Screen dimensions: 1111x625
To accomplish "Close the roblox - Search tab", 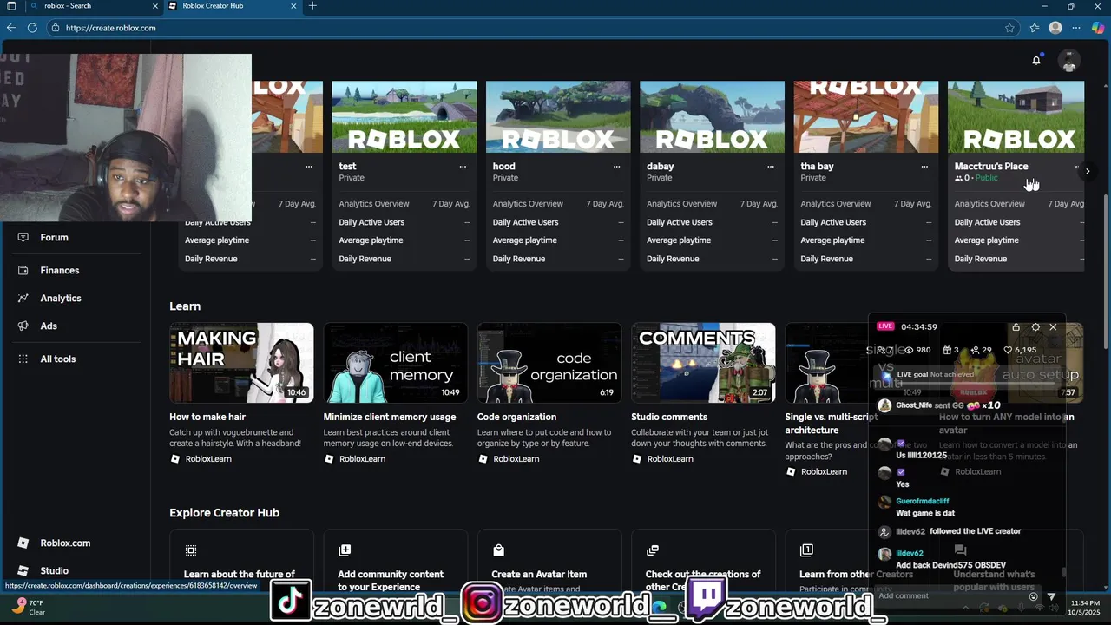I will point(155,6).
